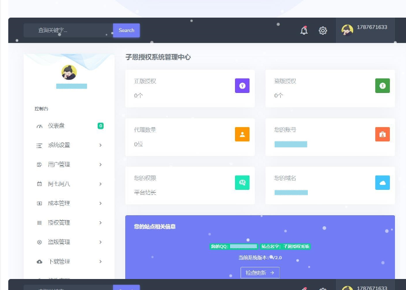The width and height of the screenshot is (406, 290).
Task: Click the 您的域名 card label
Action: point(285,178)
